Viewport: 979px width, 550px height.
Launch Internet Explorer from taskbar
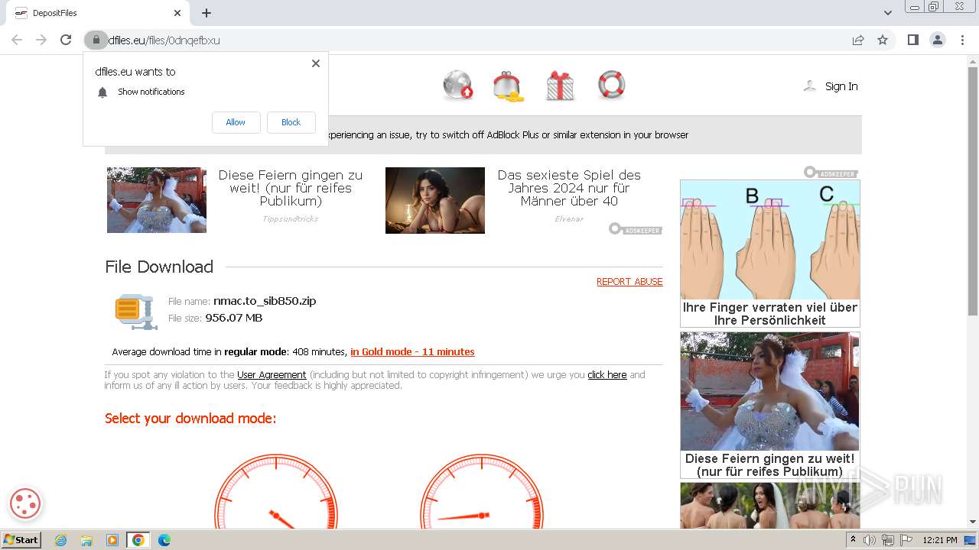[61, 540]
